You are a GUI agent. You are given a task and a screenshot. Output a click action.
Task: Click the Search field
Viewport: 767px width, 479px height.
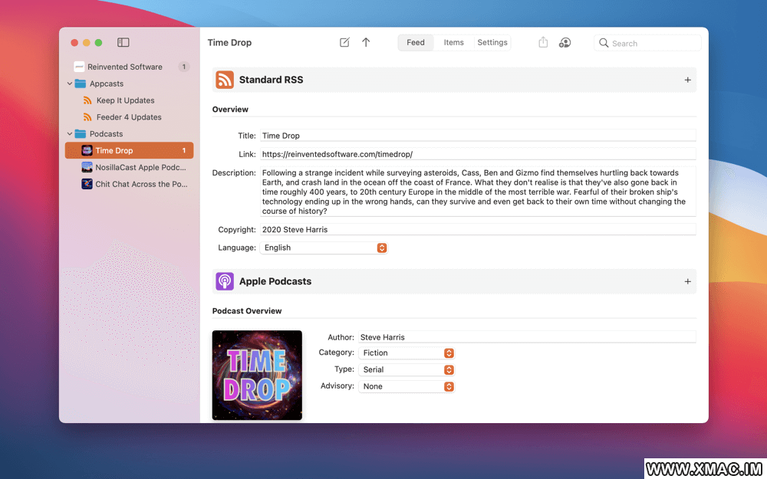click(x=652, y=44)
